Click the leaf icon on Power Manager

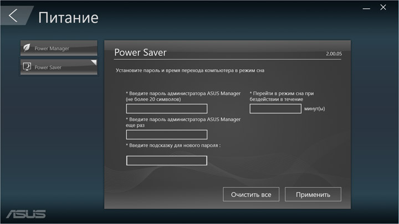point(27,48)
